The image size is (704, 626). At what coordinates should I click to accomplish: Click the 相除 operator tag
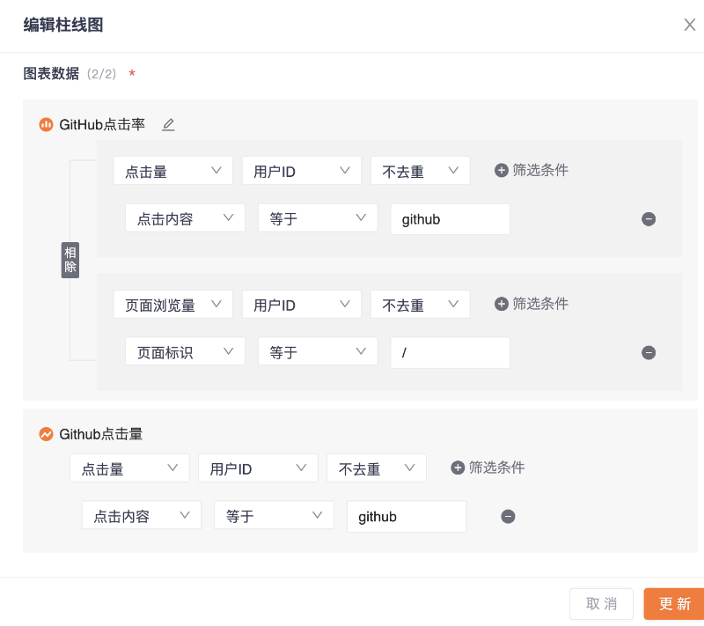point(70,261)
